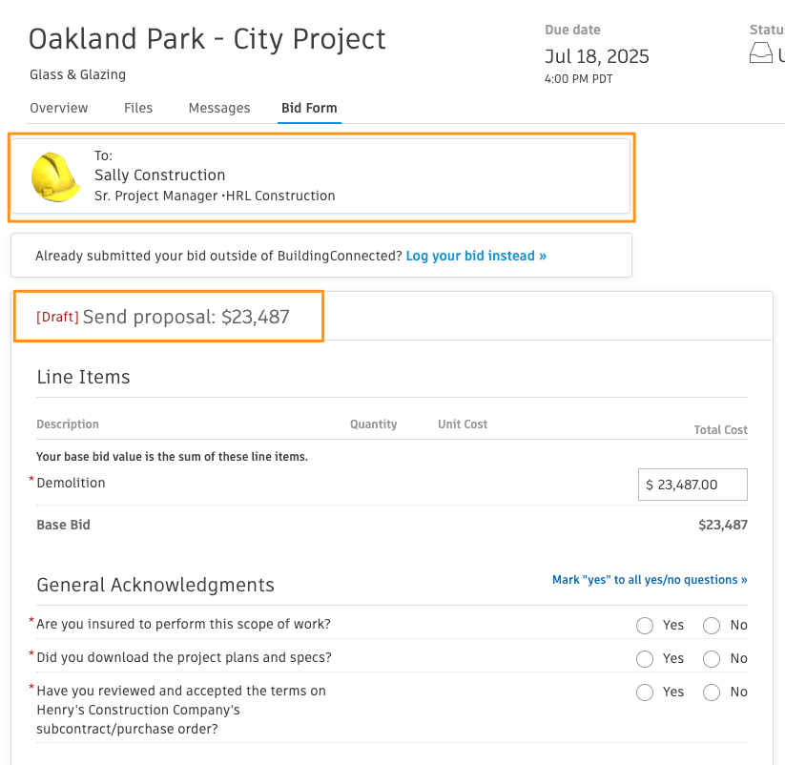This screenshot has height=765, width=785.
Task: Click the 'Jul 18, 2025' due date
Action: 597,56
